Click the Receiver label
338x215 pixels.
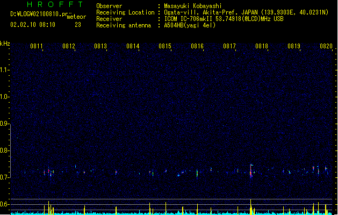[x=109, y=19]
